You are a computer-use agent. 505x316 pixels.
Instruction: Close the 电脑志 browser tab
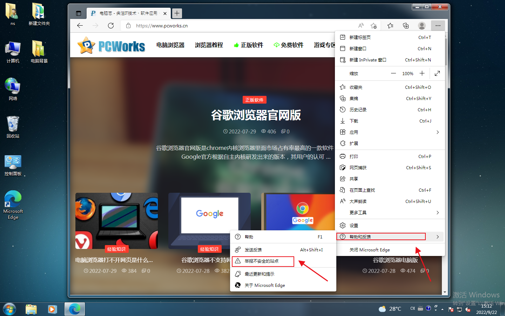point(165,13)
